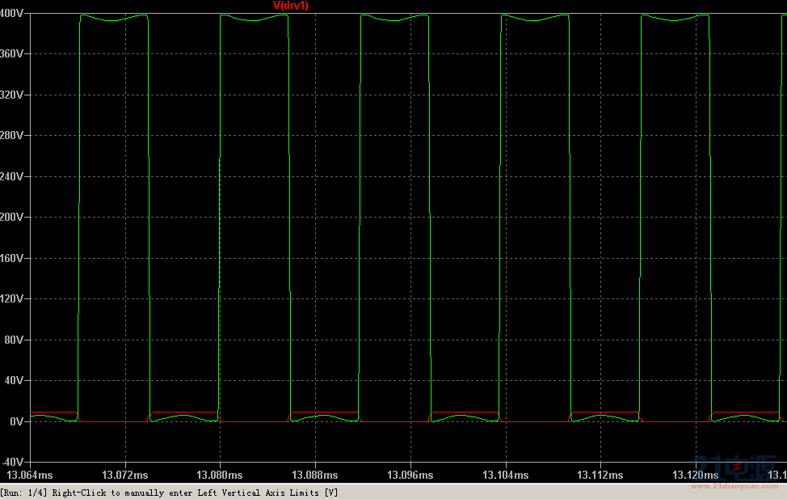Click the 0V vertical axis label
787x499 pixels.
pyautogui.click(x=16, y=421)
